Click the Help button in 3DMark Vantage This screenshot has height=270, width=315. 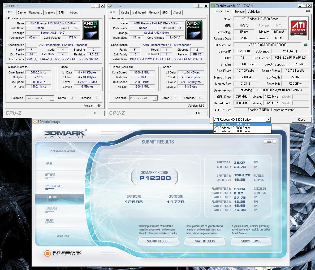(270, 142)
